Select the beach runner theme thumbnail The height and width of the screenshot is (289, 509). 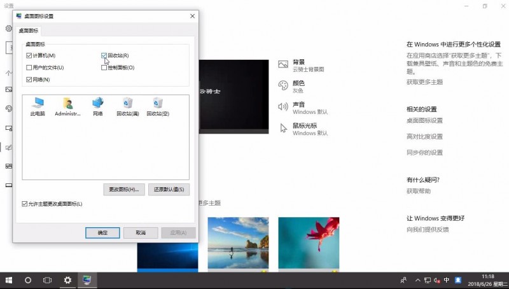click(x=238, y=243)
